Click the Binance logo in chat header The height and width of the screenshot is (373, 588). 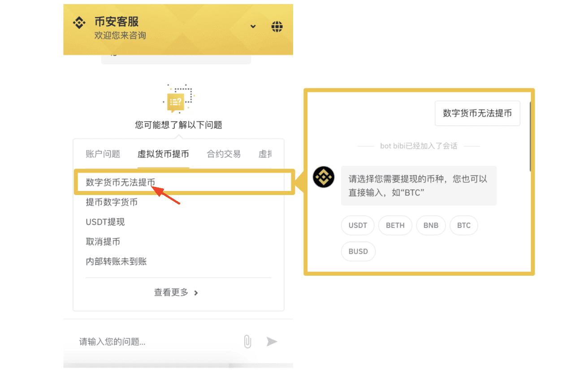point(79,22)
